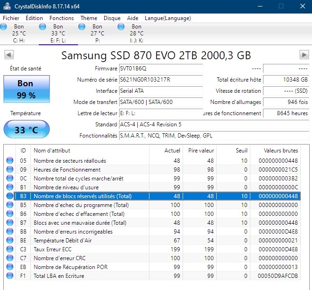Click status orb of attribute BB row
This screenshot has height=290, width=312.
pos(10,231)
